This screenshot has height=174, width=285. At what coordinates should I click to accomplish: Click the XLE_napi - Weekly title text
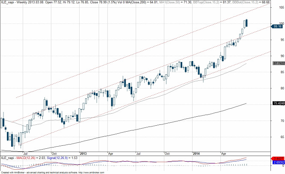click(14, 2)
